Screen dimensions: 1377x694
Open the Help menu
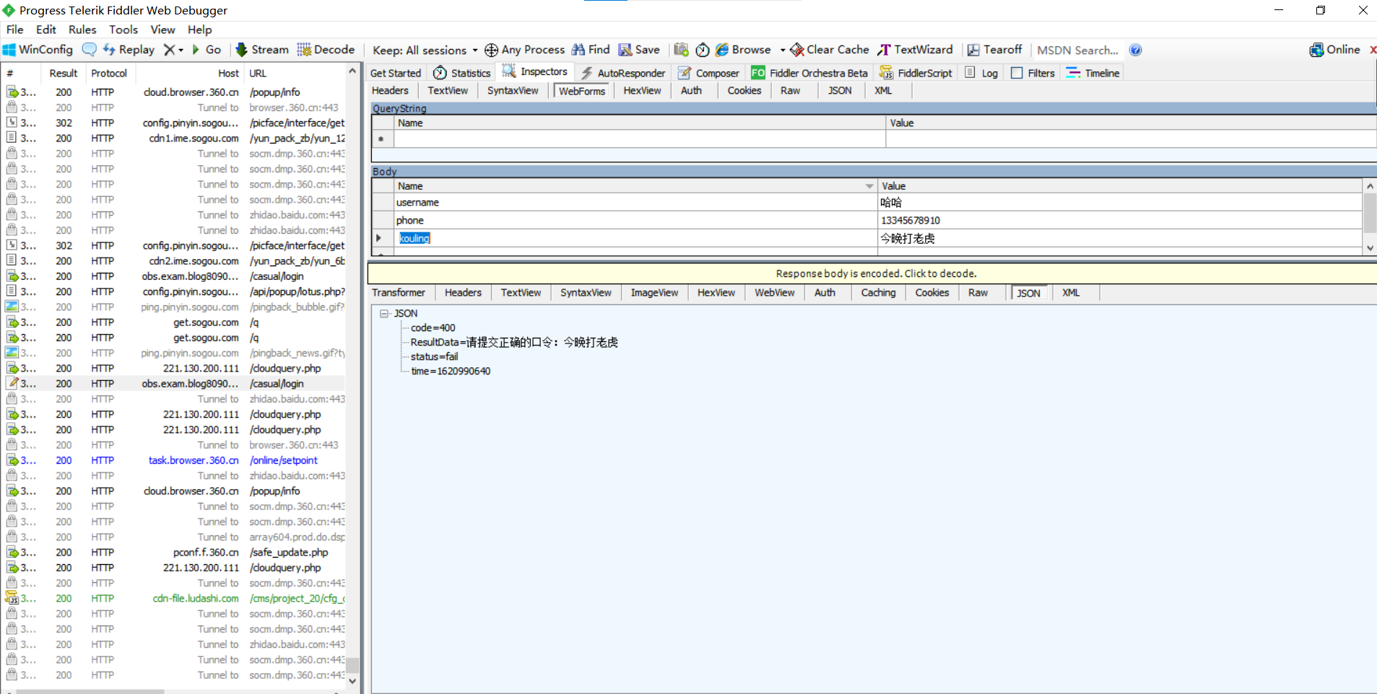tap(200, 30)
